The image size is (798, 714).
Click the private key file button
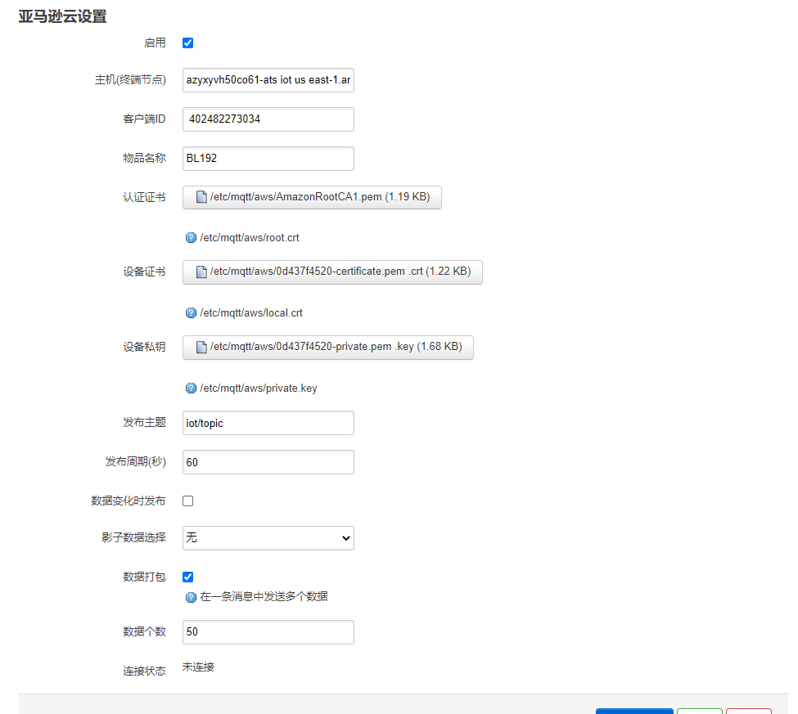click(327, 348)
